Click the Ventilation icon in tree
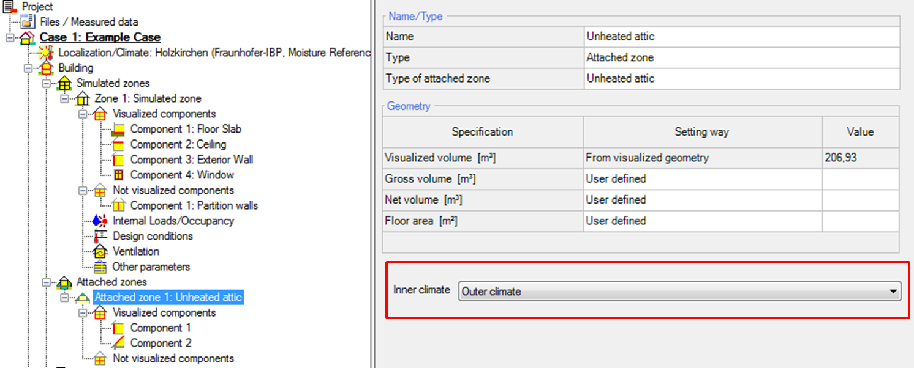Viewport: 914px width, 368px height. coord(100,251)
